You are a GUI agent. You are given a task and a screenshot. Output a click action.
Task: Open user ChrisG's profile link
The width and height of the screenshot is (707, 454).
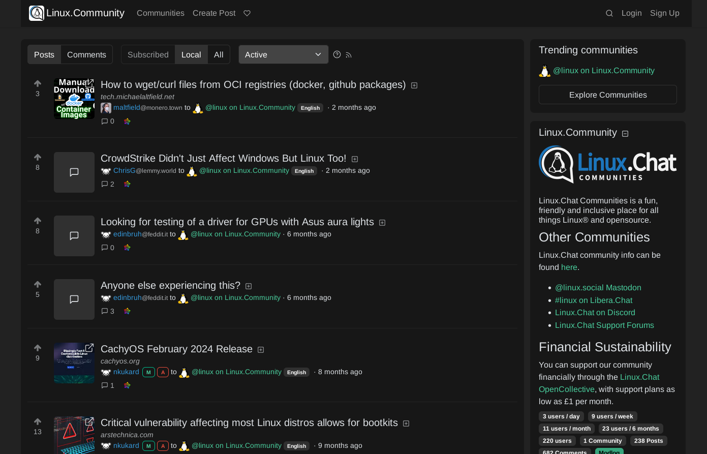point(125,171)
